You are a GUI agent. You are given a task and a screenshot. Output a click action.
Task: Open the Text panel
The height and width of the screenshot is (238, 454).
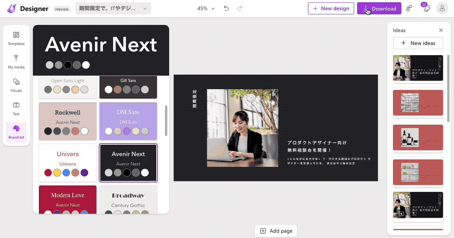16,108
